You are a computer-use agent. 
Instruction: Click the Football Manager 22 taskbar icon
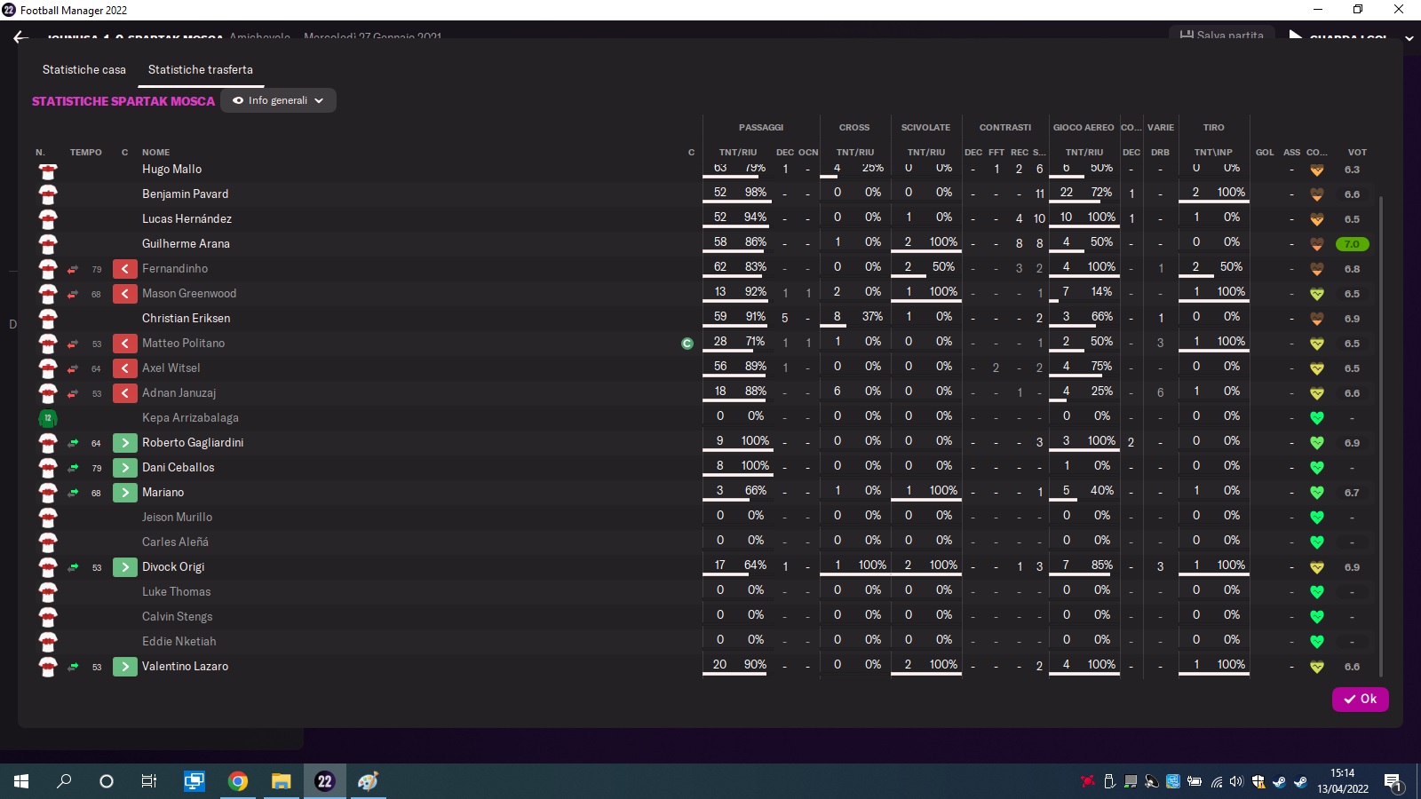(x=324, y=781)
